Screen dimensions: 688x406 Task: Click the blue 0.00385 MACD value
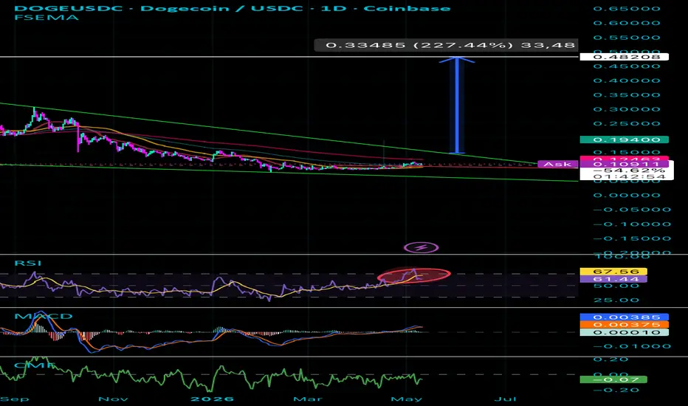[x=624, y=317]
